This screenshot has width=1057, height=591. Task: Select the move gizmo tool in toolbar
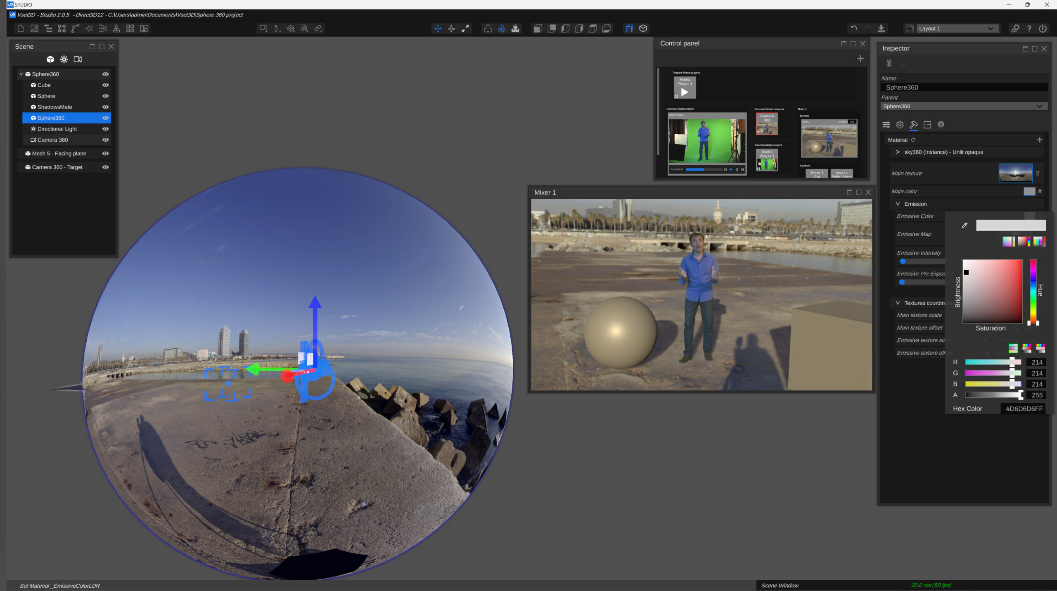(438, 28)
